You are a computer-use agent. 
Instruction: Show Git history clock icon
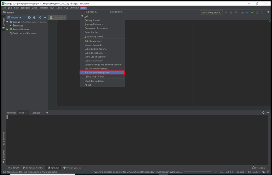coord(257,12)
